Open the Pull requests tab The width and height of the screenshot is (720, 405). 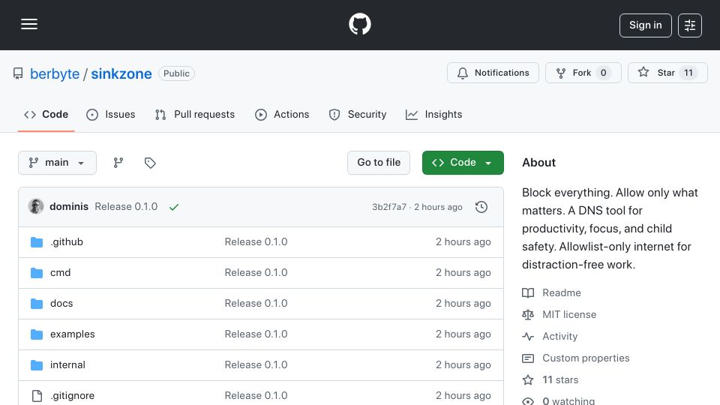tap(195, 114)
